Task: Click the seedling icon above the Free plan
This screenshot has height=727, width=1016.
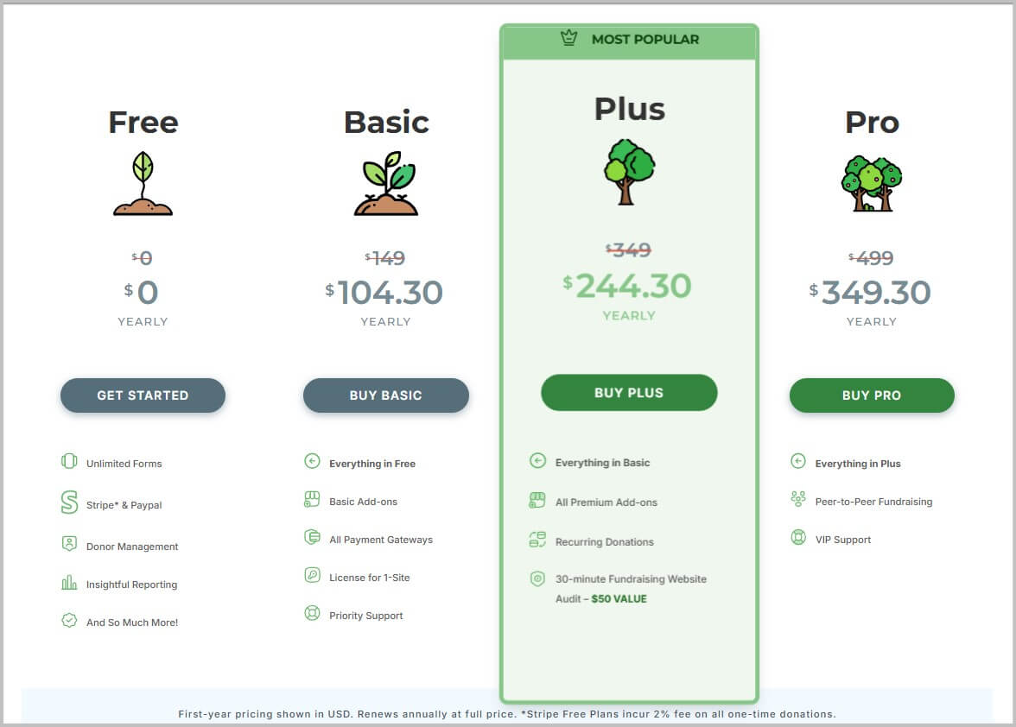Action: pyautogui.click(x=143, y=184)
